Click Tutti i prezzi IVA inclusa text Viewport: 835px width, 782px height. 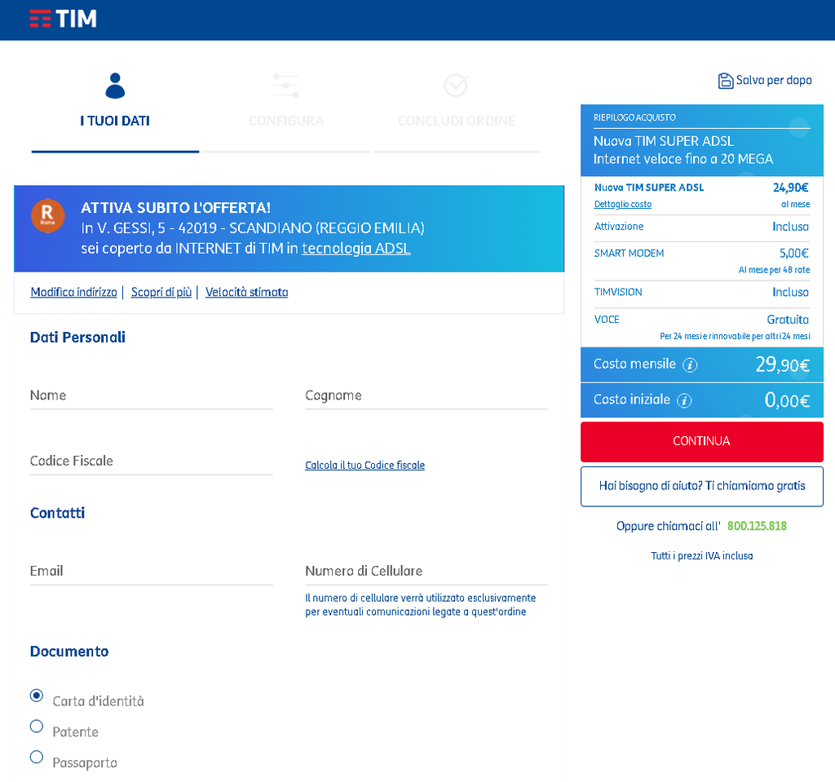pyautogui.click(x=702, y=556)
